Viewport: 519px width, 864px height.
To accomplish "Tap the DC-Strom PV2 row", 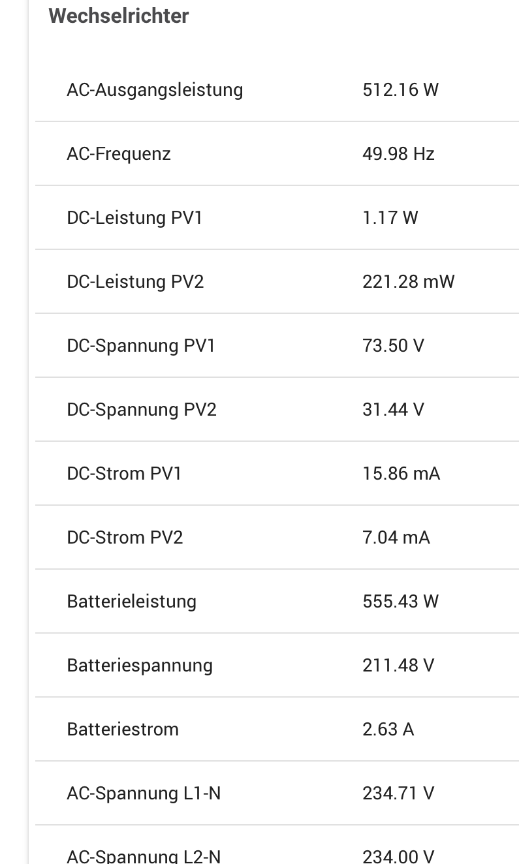I will 277,537.
